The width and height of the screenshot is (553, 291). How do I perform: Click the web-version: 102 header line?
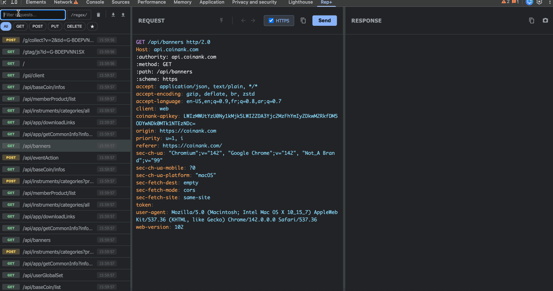pyautogui.click(x=160, y=227)
